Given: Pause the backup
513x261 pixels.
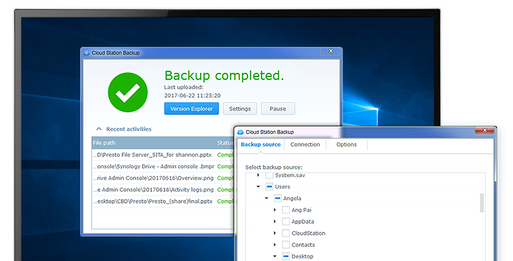Looking at the screenshot, I should [x=278, y=108].
